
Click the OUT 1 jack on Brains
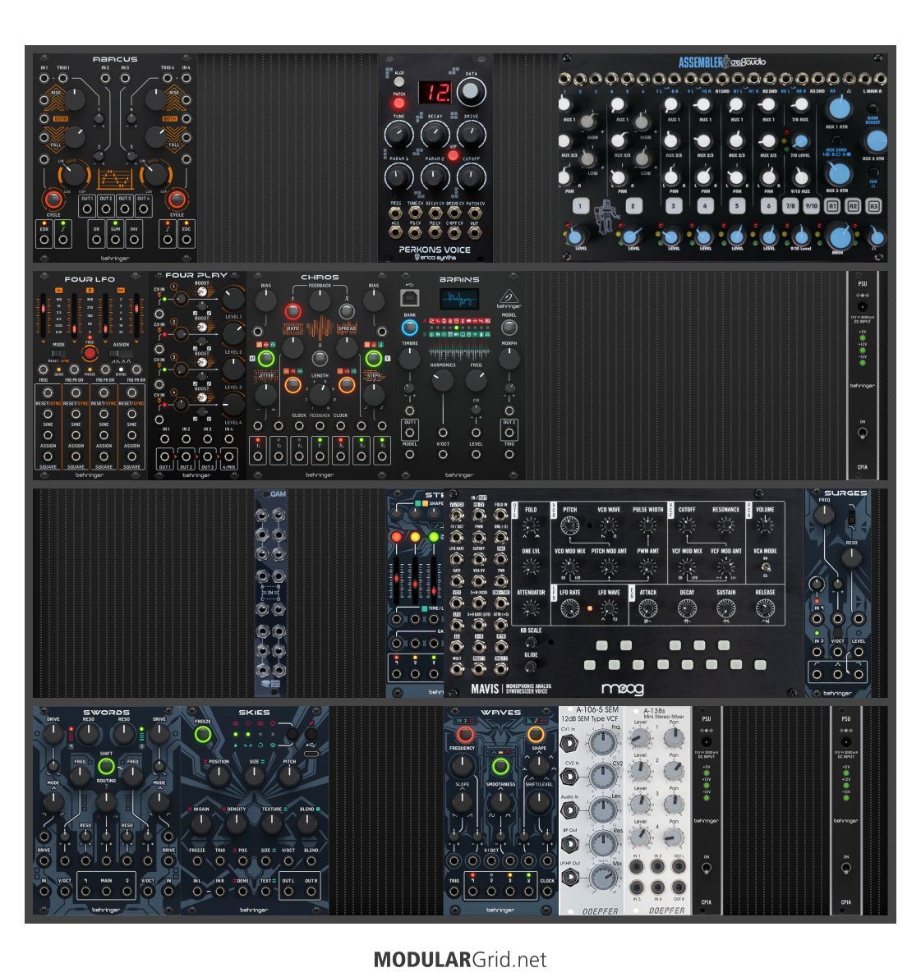coord(410,431)
